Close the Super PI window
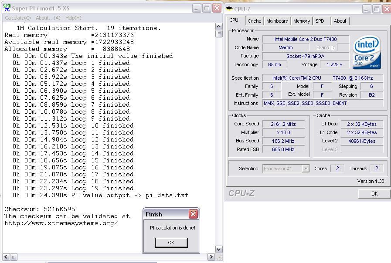 [217, 8]
